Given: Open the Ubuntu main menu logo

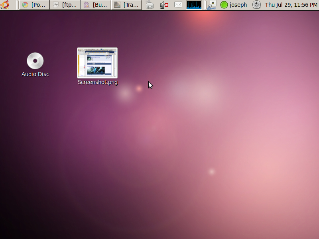Looking at the screenshot, I should pyautogui.click(x=5, y=5).
